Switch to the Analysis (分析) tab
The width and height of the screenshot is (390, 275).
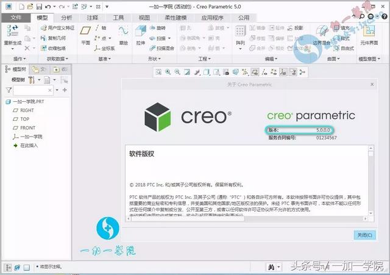[x=66, y=18]
